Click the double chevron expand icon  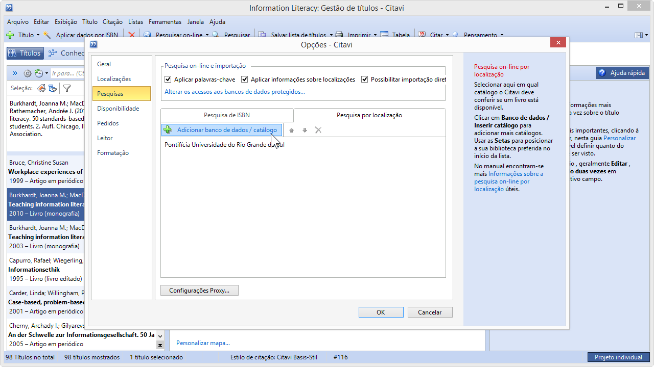15,73
